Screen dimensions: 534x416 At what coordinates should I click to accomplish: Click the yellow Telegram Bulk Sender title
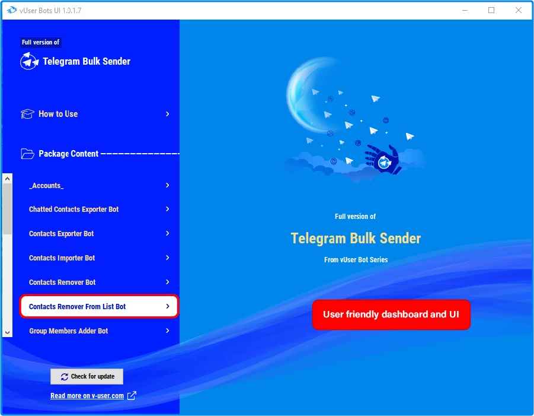(356, 239)
